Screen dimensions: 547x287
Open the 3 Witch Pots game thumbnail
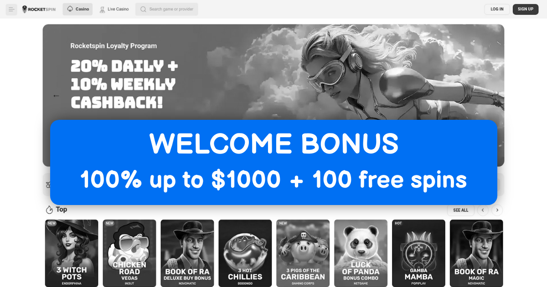(x=72, y=253)
